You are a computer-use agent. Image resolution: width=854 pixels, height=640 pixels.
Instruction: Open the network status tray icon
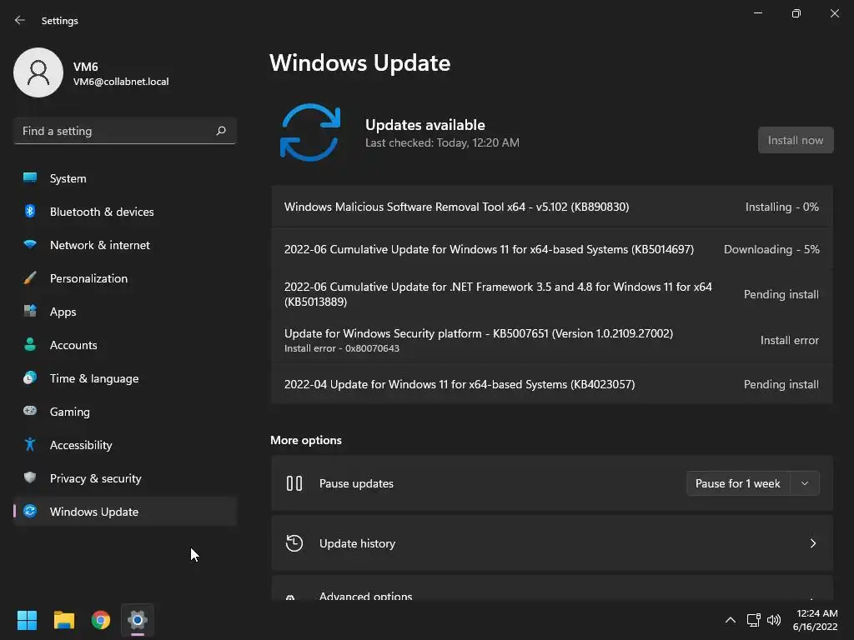[x=753, y=620]
